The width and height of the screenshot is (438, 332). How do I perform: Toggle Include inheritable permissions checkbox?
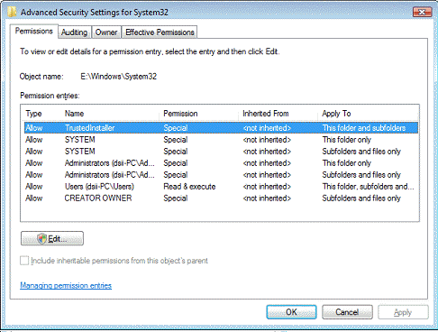[24, 261]
